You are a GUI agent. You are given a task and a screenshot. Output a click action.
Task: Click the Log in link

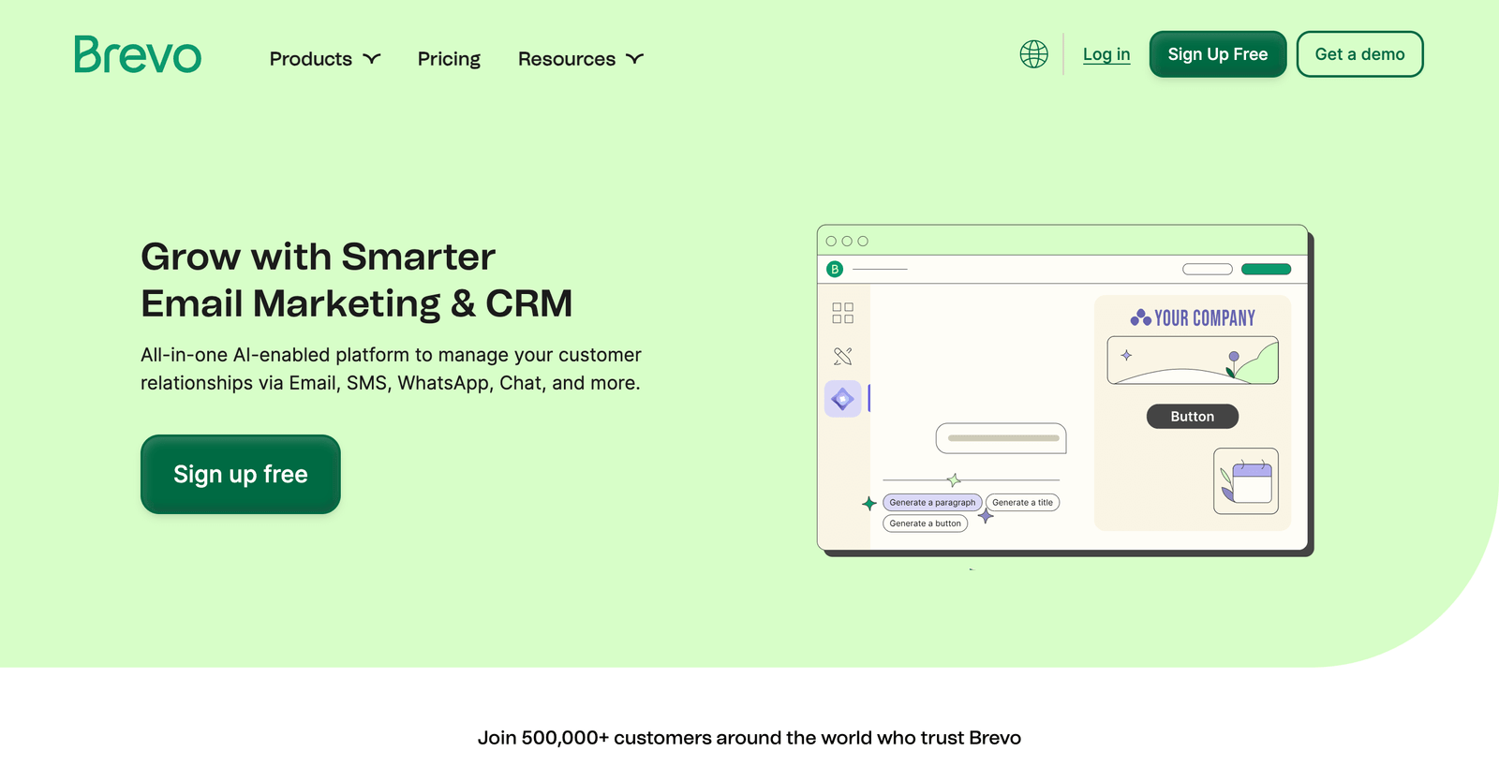pos(1106,54)
